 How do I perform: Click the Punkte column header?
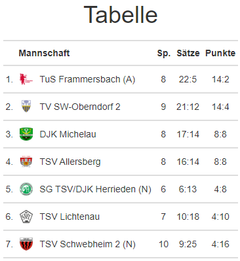pyautogui.click(x=220, y=53)
